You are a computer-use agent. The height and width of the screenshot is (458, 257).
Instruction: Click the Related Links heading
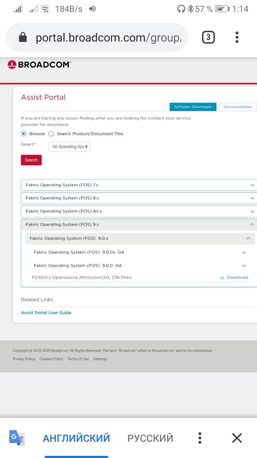click(x=37, y=299)
